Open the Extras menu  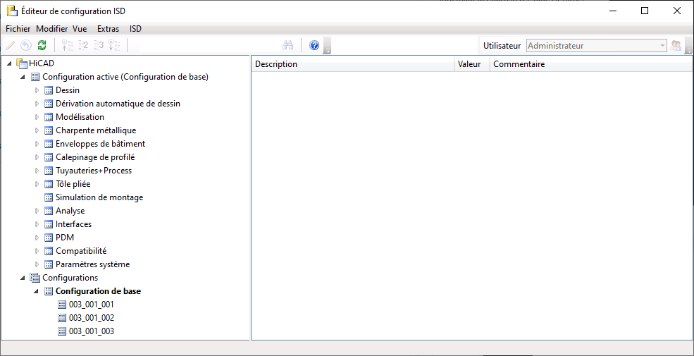(x=108, y=29)
